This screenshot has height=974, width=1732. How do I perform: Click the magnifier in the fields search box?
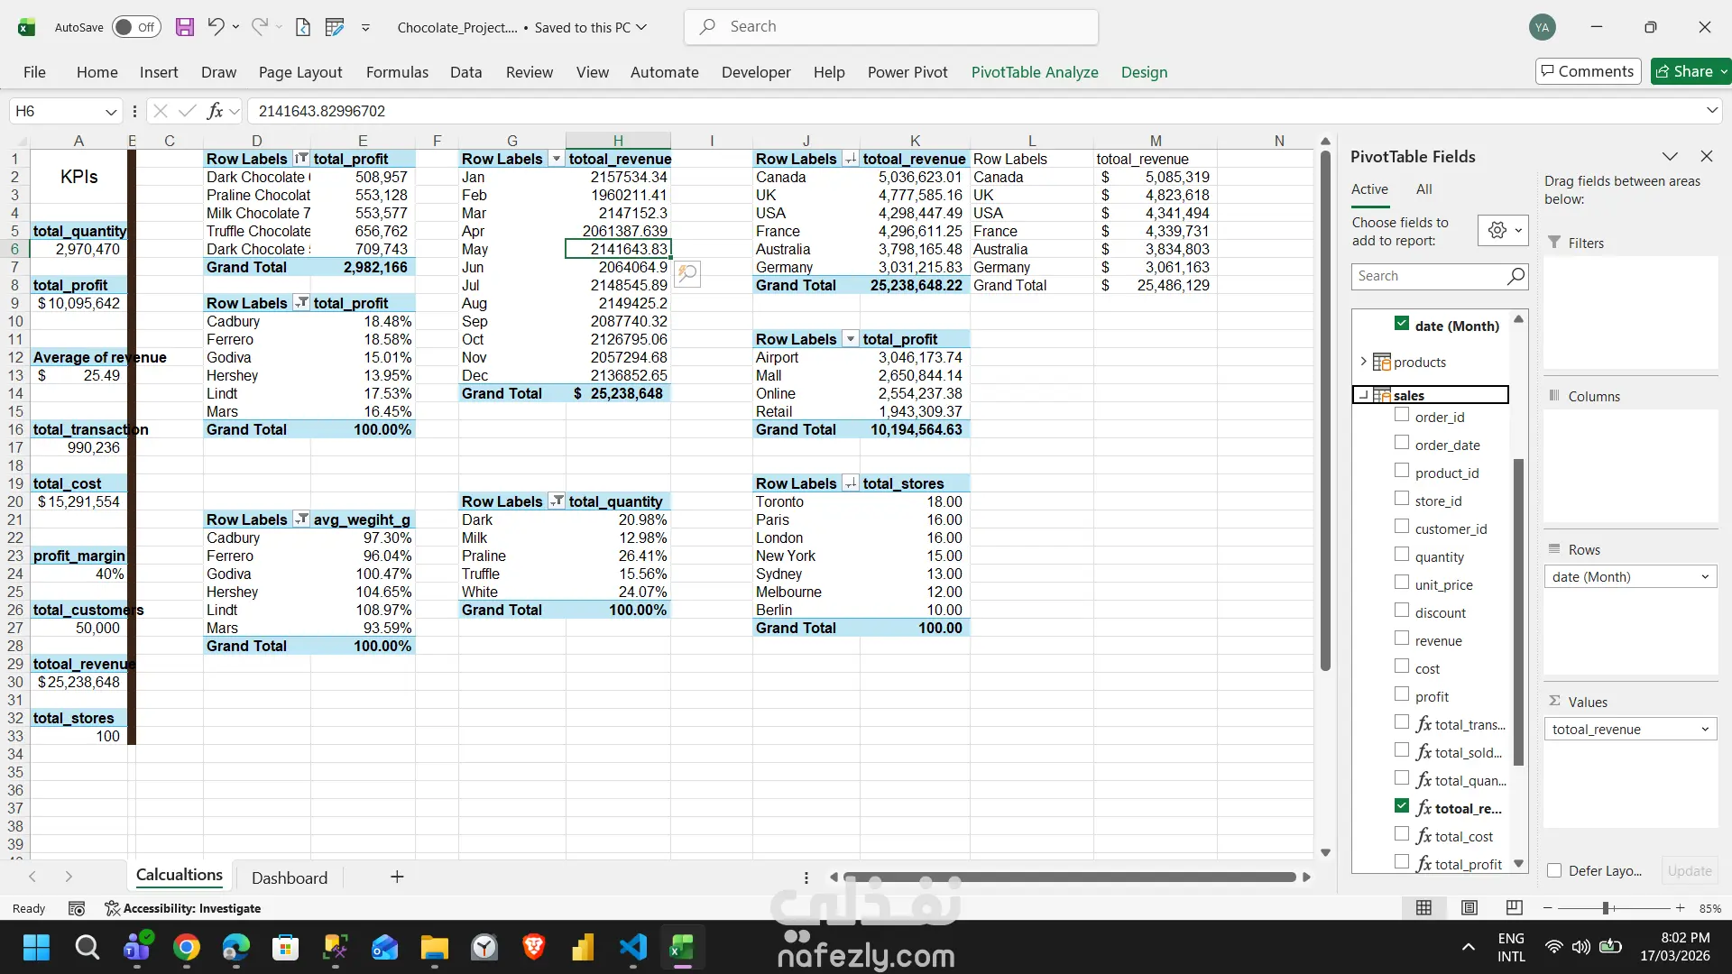click(1515, 276)
